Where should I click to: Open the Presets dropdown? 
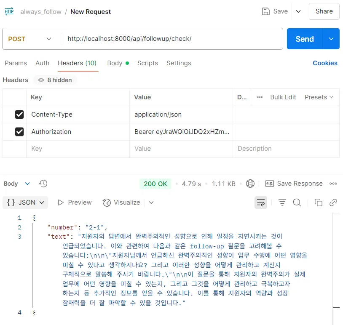tap(319, 97)
